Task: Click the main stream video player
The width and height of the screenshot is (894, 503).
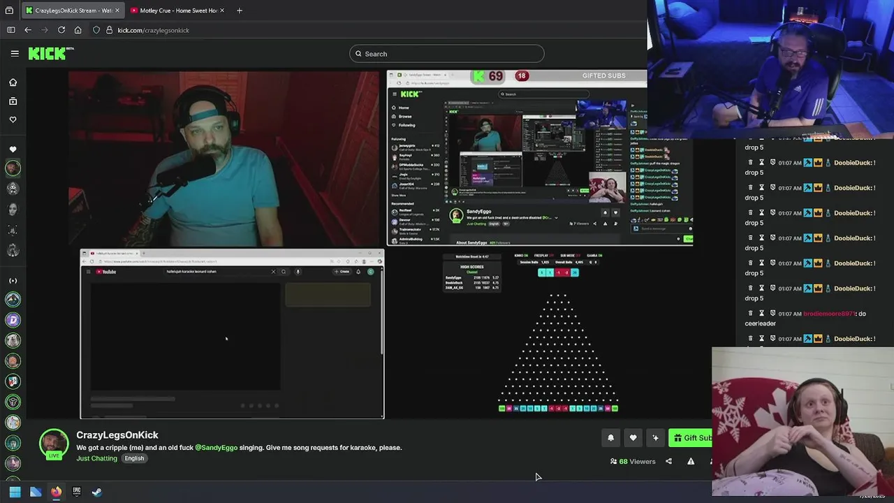Action: tap(381, 245)
